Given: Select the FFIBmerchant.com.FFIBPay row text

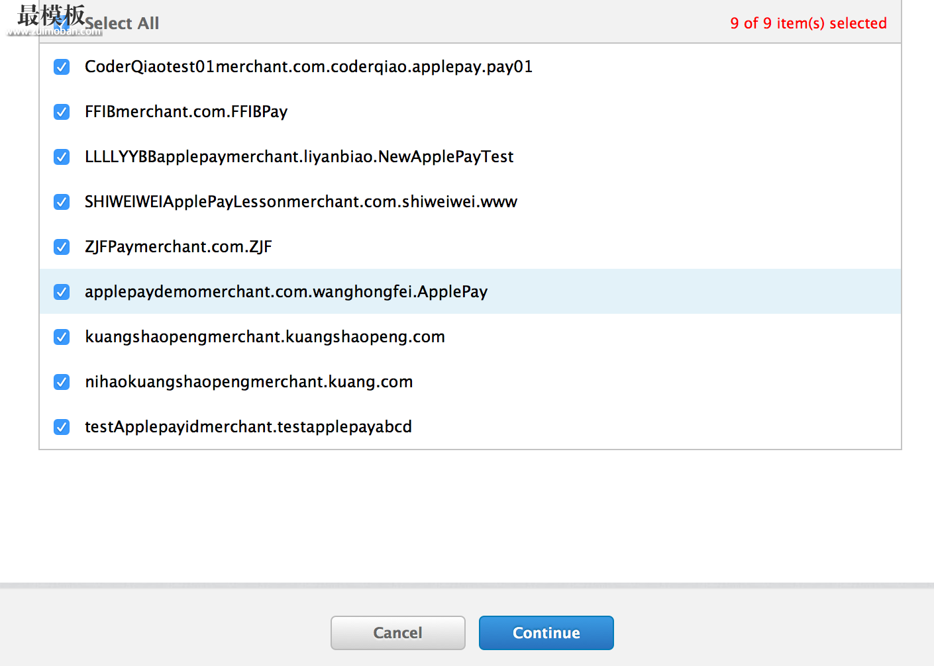Looking at the screenshot, I should coord(186,112).
